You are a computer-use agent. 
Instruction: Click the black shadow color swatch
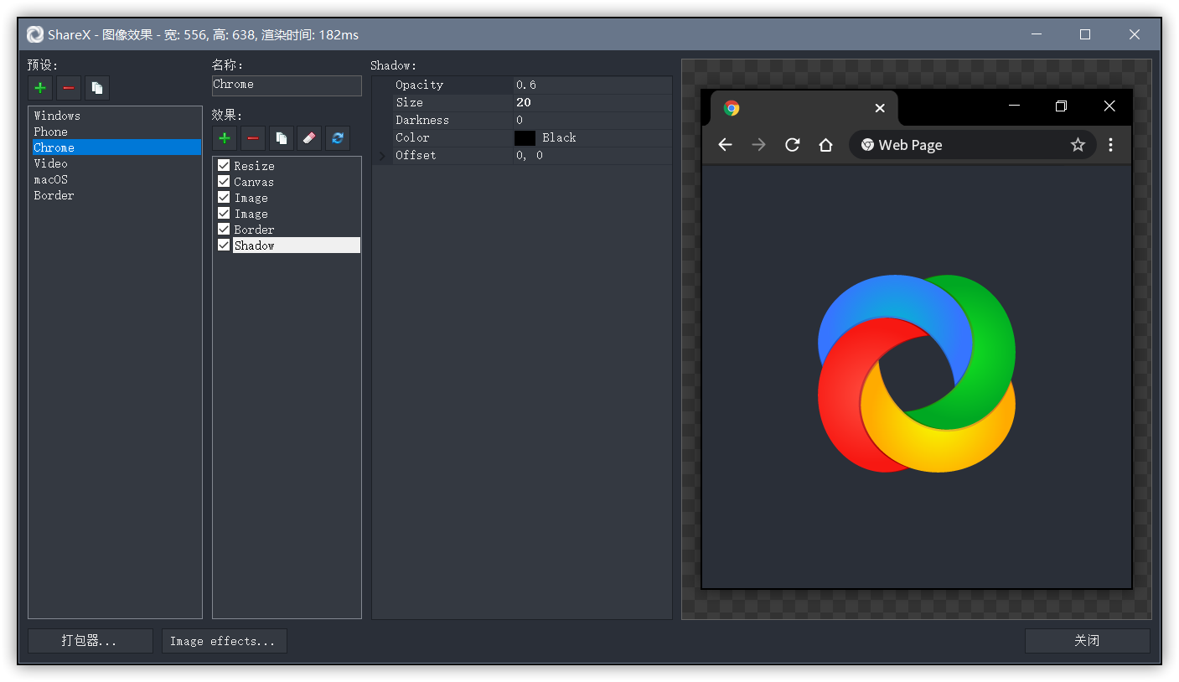pyautogui.click(x=525, y=138)
